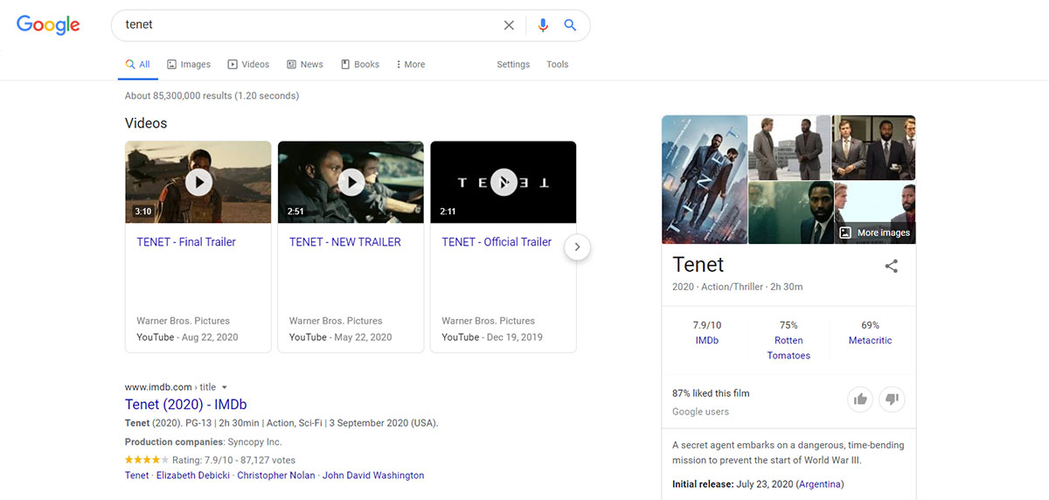Open the Tenet movie poster thumbnail
The height and width of the screenshot is (500, 1049).
click(x=705, y=179)
